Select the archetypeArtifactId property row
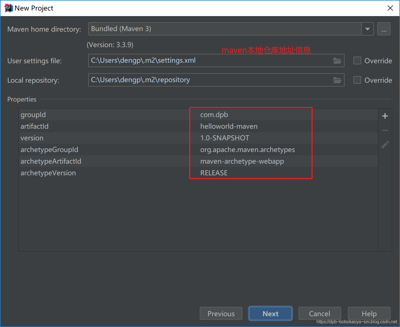The height and width of the screenshot is (327, 400). point(198,161)
